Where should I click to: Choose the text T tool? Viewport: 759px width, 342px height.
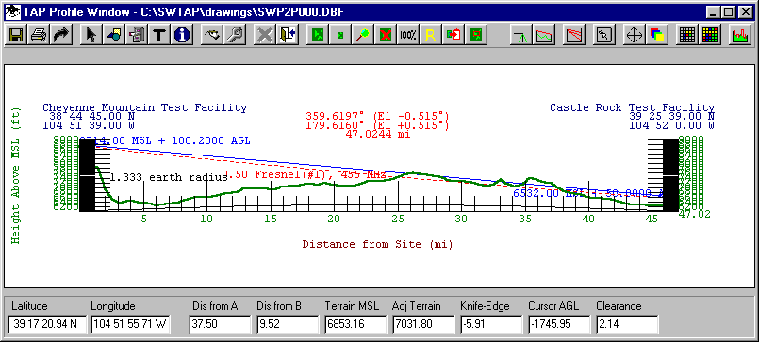pyautogui.click(x=158, y=35)
